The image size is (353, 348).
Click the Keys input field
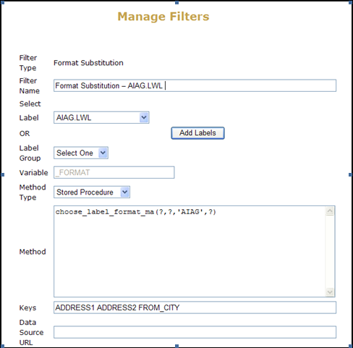pos(195,307)
